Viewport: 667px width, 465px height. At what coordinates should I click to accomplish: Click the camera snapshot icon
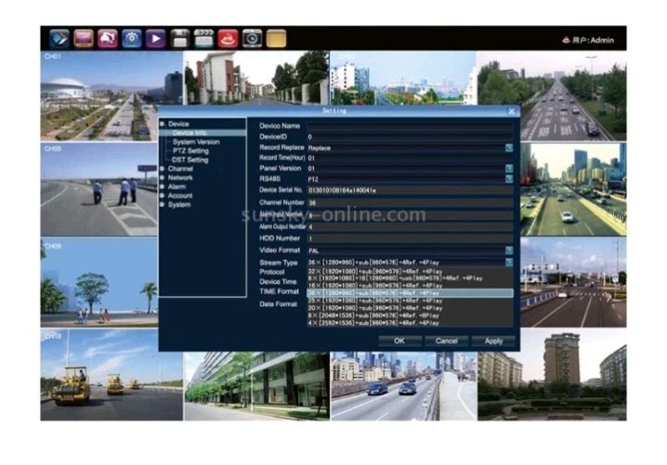click(x=253, y=39)
